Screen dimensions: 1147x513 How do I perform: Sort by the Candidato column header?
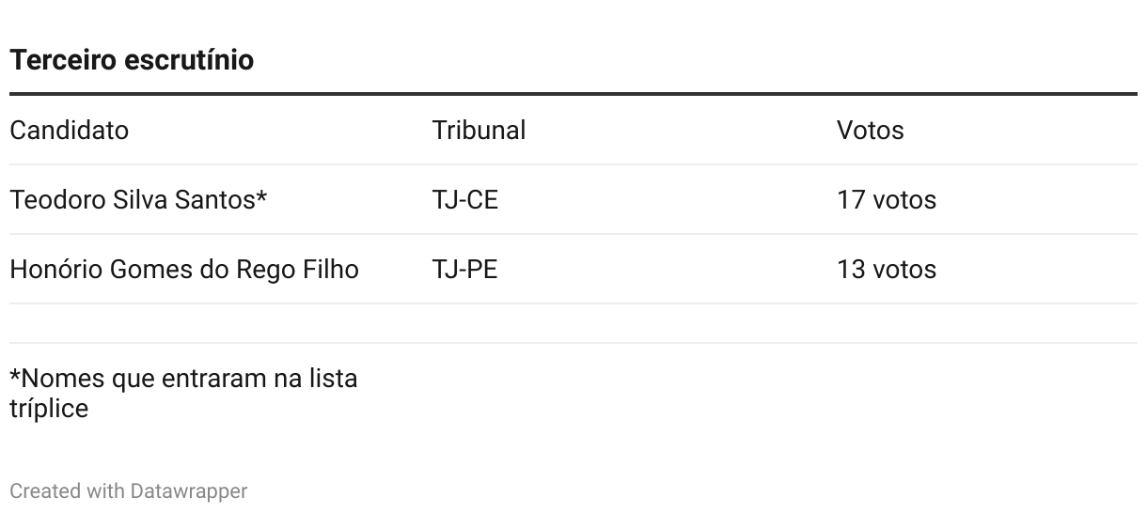[x=69, y=130]
